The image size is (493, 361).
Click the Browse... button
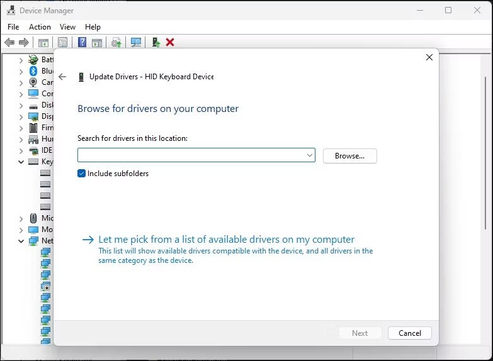click(x=349, y=156)
